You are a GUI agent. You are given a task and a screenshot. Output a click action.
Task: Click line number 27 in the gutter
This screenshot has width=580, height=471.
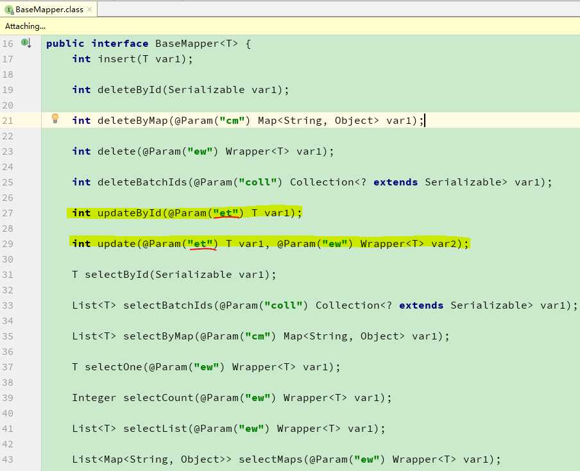click(8, 213)
